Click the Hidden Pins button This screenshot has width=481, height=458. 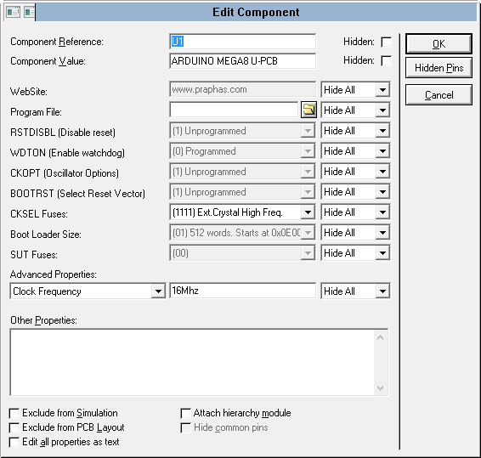(x=439, y=68)
